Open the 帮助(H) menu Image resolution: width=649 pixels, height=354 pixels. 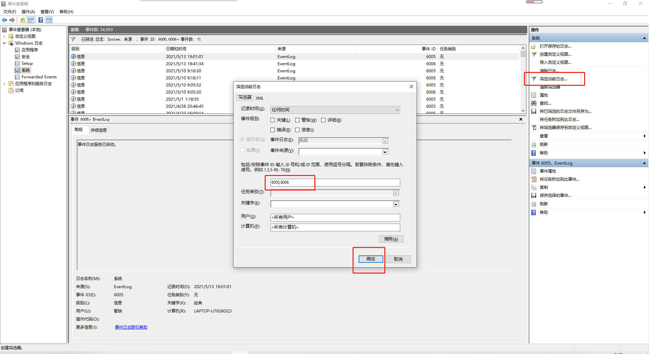[x=66, y=12]
